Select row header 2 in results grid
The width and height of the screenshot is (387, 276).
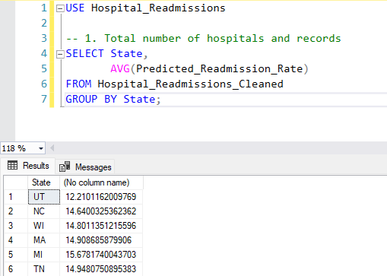tap(16, 211)
